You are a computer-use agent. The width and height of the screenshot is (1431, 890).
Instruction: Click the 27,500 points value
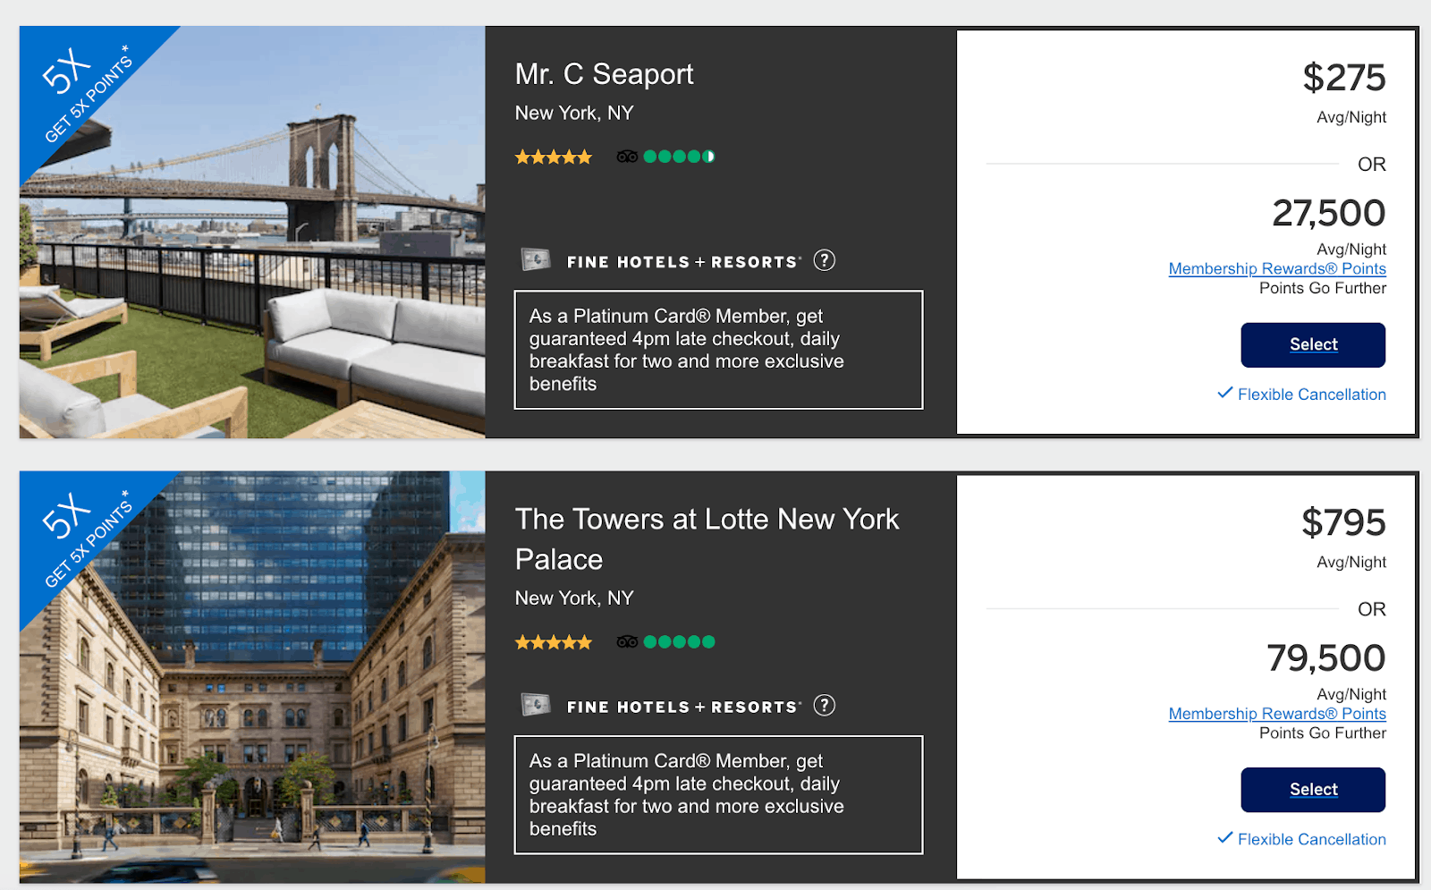click(x=1329, y=213)
